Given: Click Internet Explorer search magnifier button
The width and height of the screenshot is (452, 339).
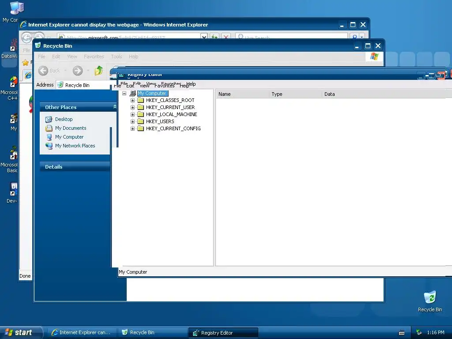Looking at the screenshot, I should point(354,37).
